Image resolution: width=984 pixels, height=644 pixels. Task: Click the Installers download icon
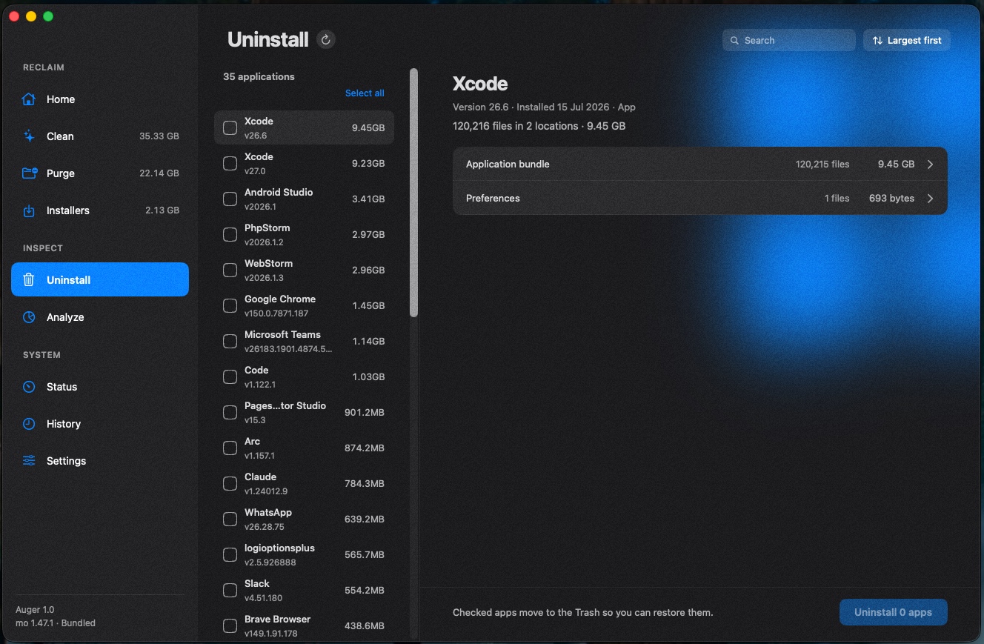pos(29,210)
